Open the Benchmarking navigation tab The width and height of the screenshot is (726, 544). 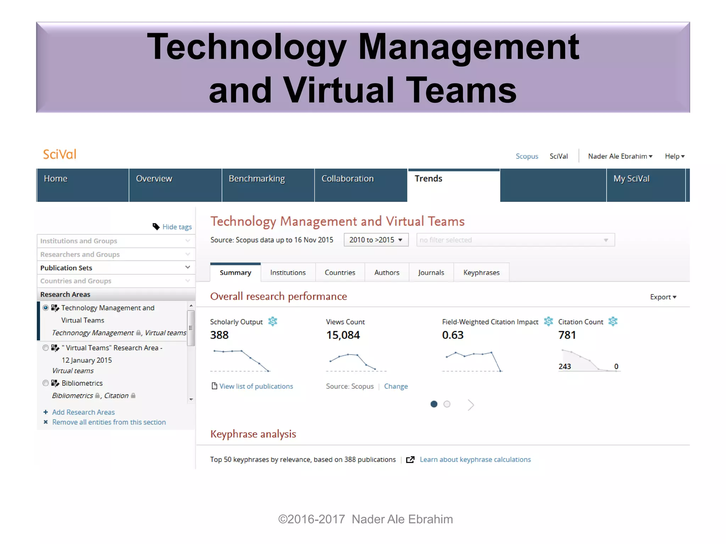pos(268,185)
